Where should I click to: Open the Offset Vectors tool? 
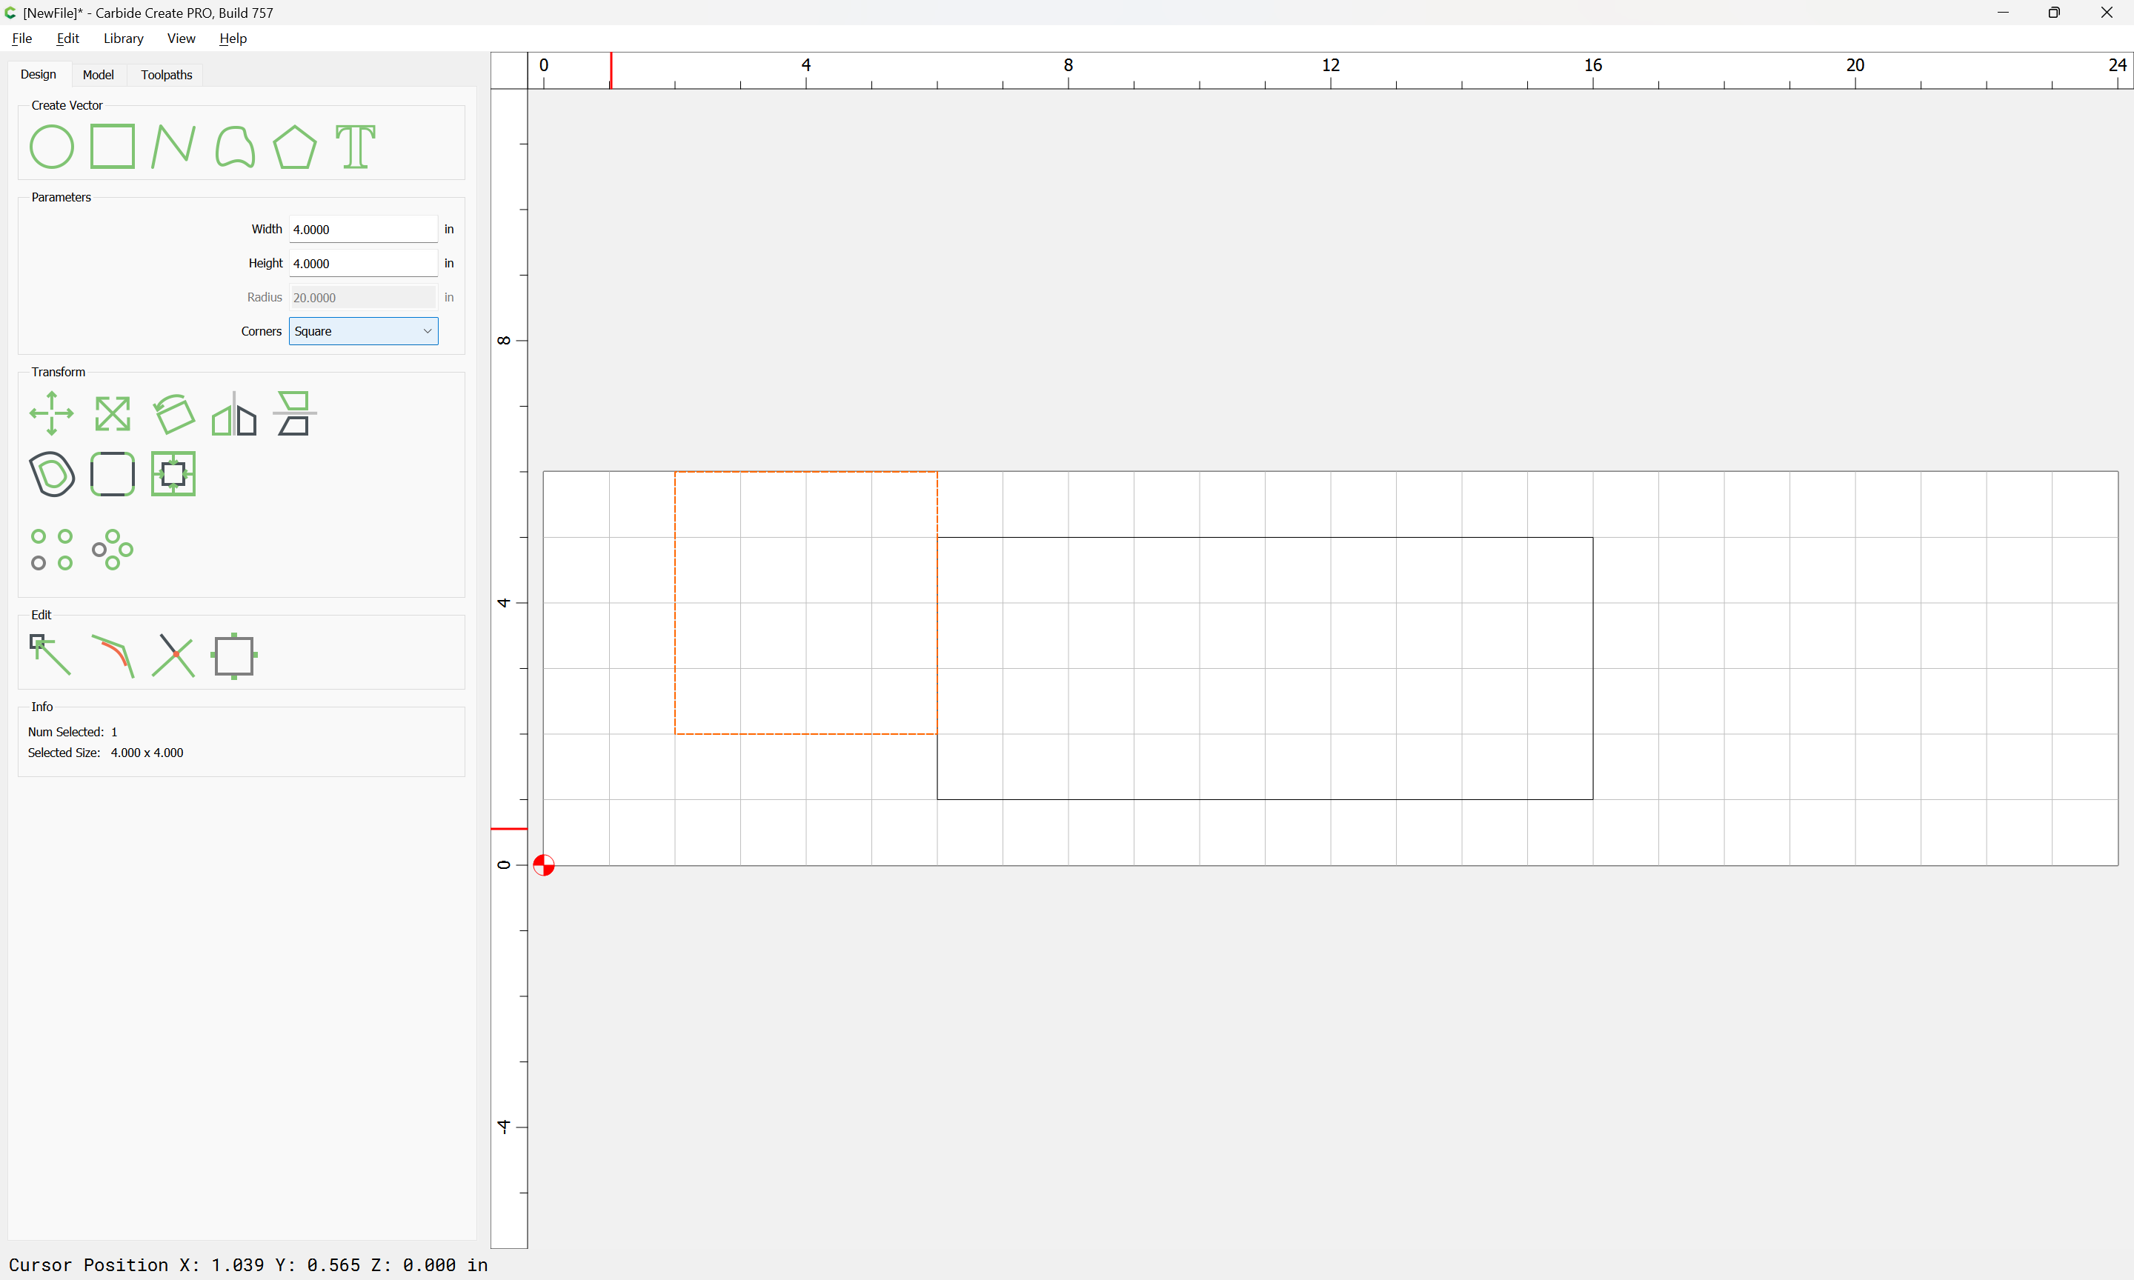click(x=52, y=474)
